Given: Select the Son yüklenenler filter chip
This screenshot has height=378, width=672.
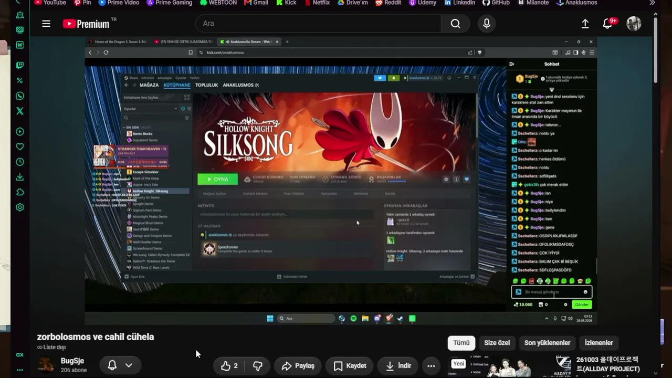Looking at the screenshot, I should click(547, 343).
